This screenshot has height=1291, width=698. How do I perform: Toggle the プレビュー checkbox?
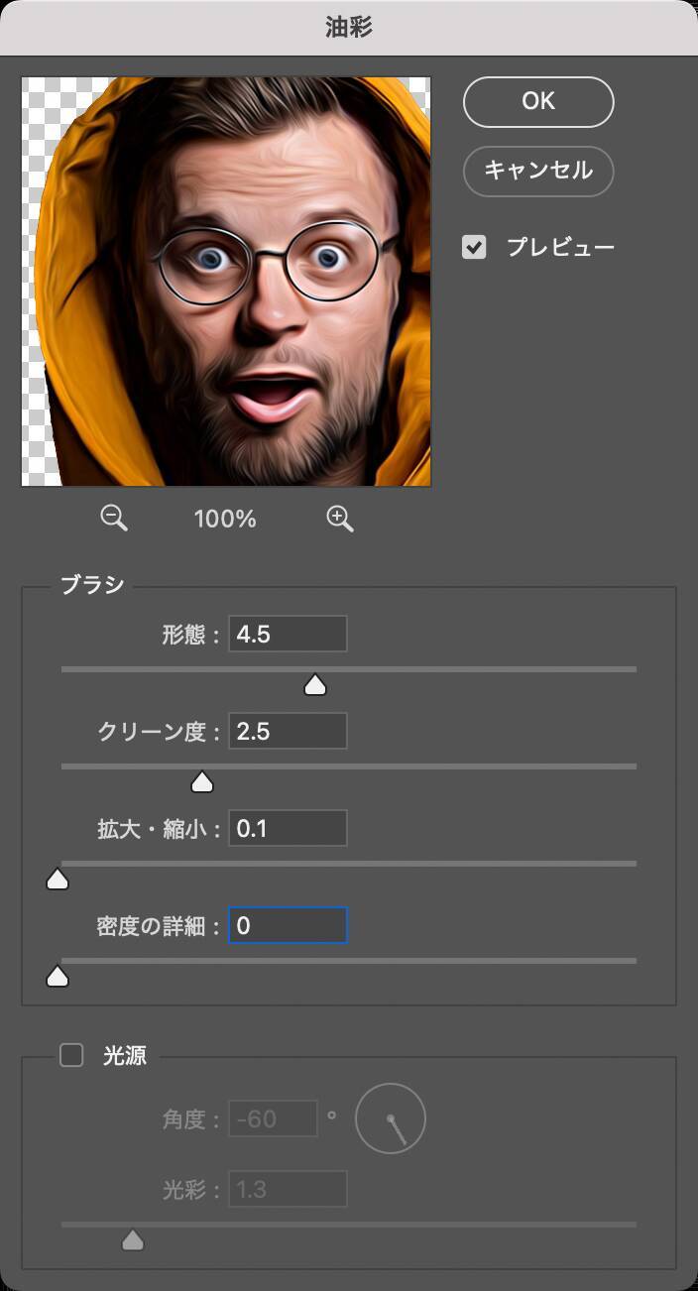(475, 247)
